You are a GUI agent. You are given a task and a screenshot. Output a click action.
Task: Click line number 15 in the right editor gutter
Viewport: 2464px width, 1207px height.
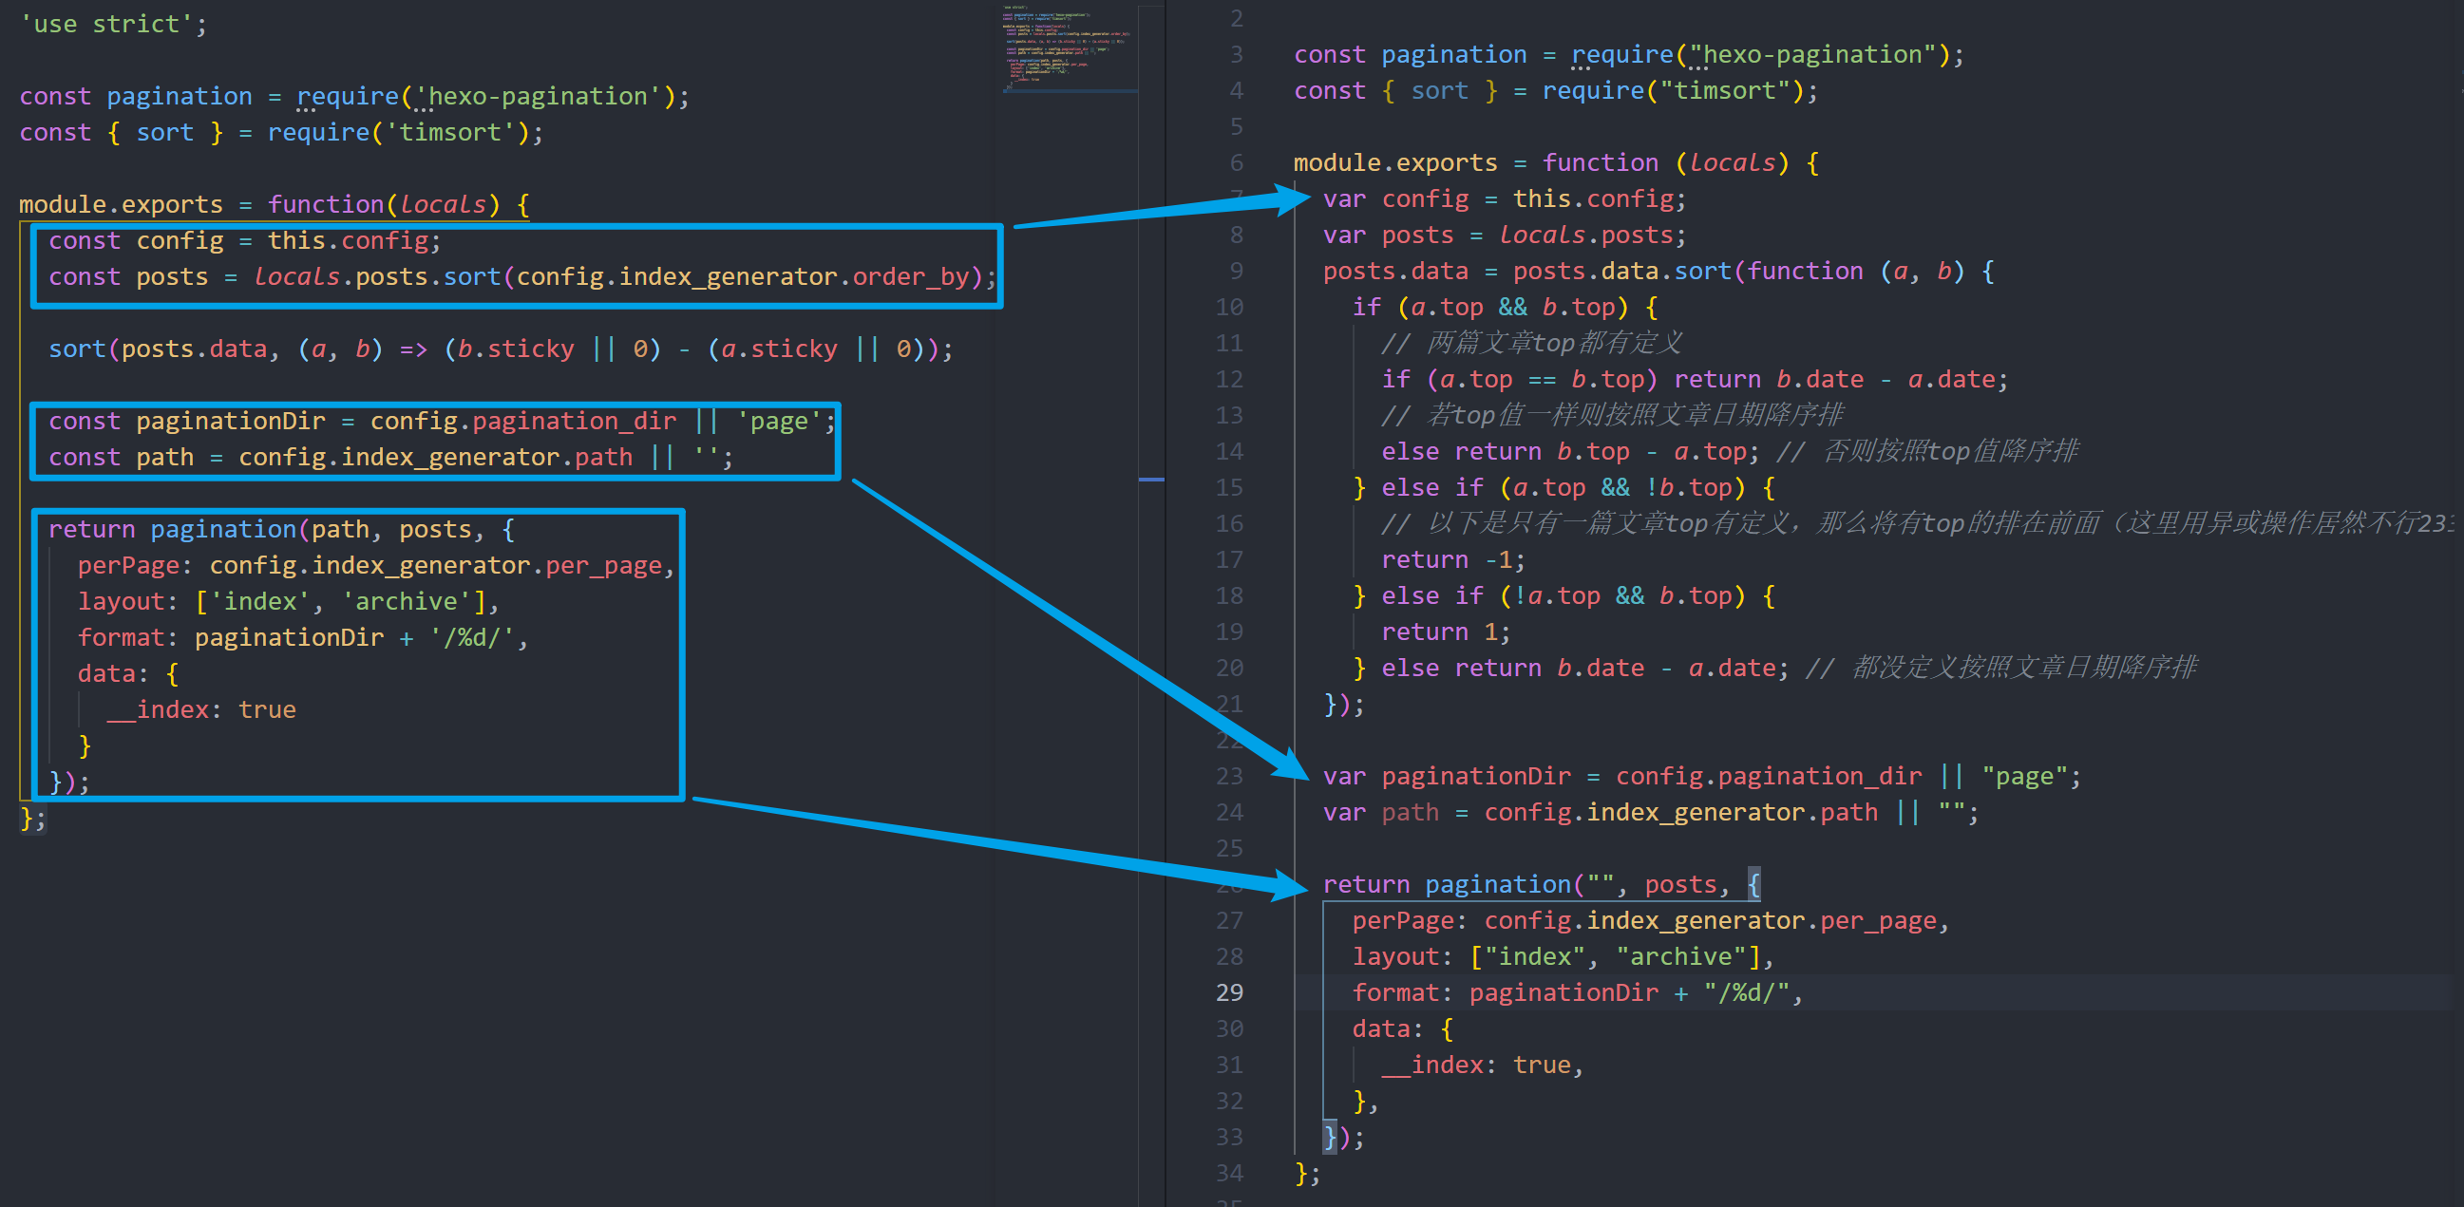click(x=1229, y=488)
